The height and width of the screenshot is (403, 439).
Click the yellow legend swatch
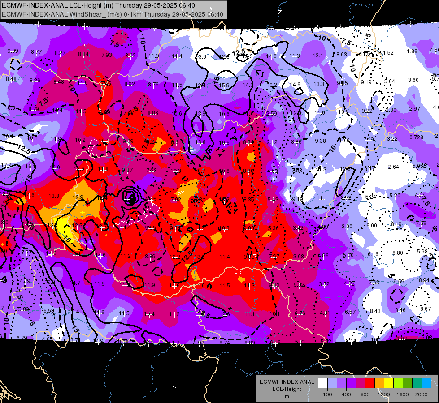click(389, 383)
